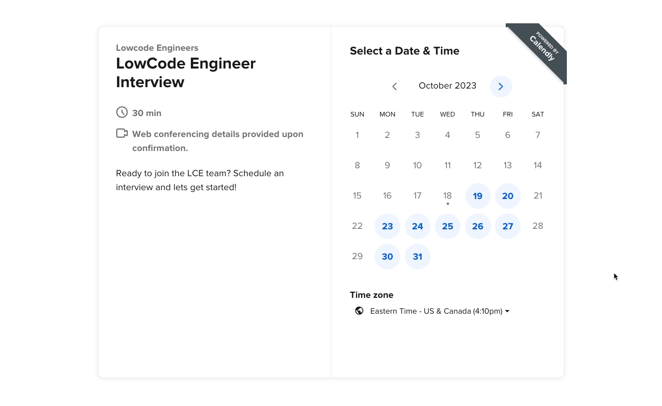662x406 pixels.
Task: Pick Monday October 23
Action: (387, 226)
